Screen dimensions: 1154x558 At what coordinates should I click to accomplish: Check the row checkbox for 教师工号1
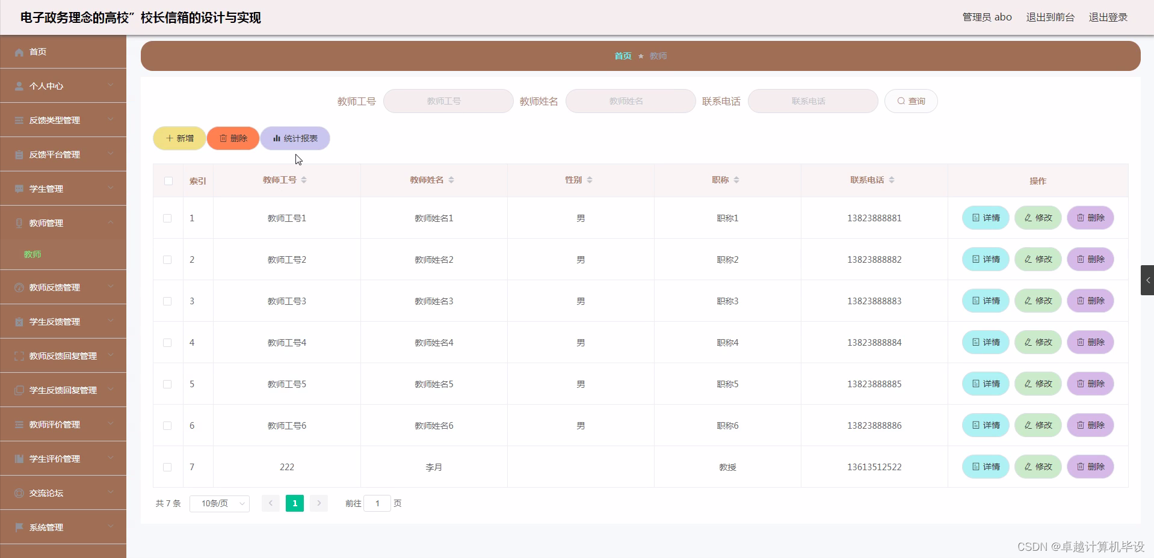point(168,218)
